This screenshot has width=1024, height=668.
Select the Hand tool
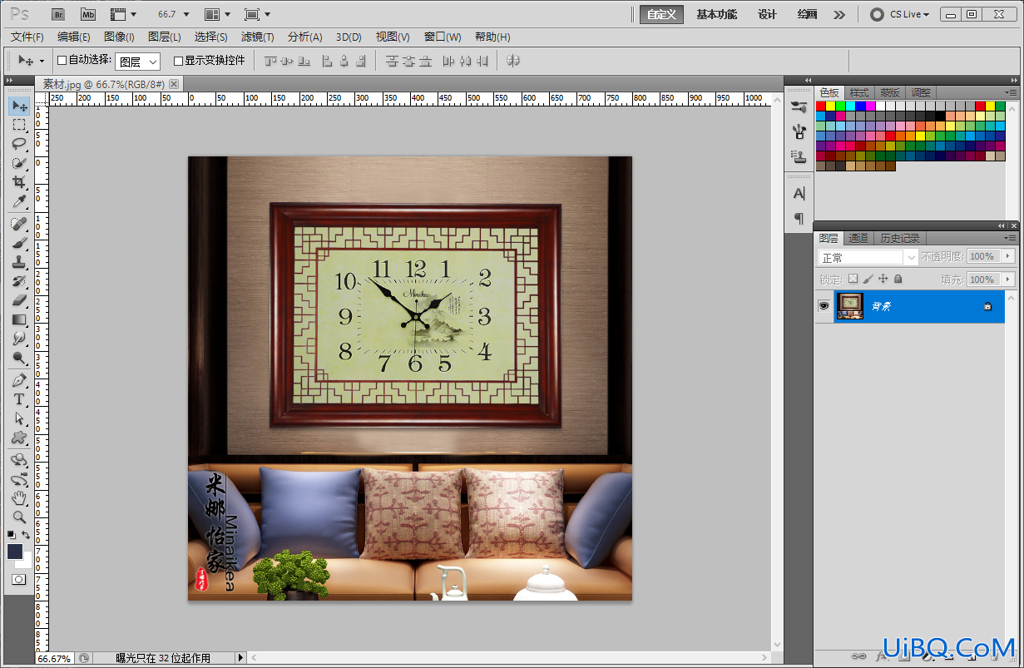tap(19, 498)
